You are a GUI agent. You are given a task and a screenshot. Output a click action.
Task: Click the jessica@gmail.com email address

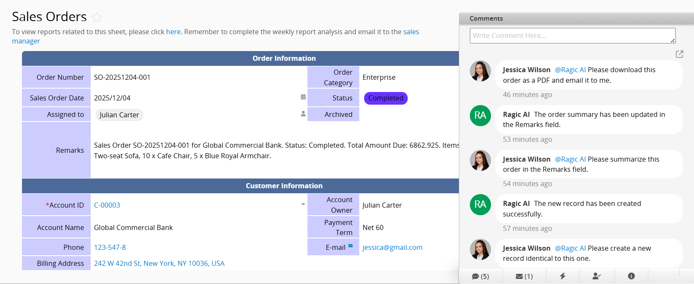pyautogui.click(x=392, y=247)
